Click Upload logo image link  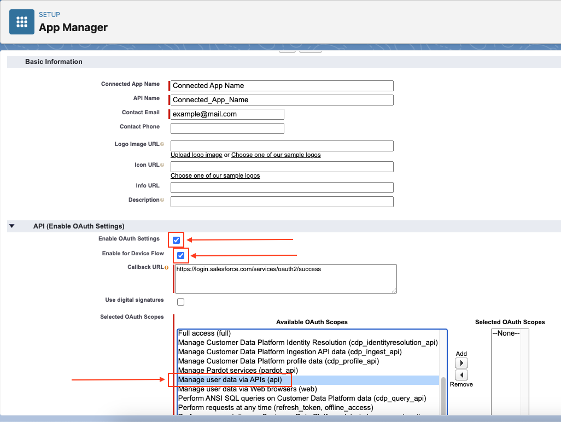196,155
